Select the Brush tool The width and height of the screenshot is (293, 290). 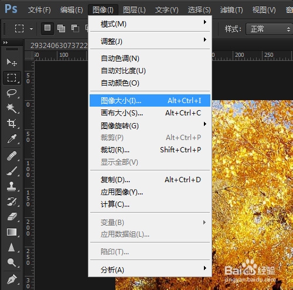pyautogui.click(x=12, y=171)
